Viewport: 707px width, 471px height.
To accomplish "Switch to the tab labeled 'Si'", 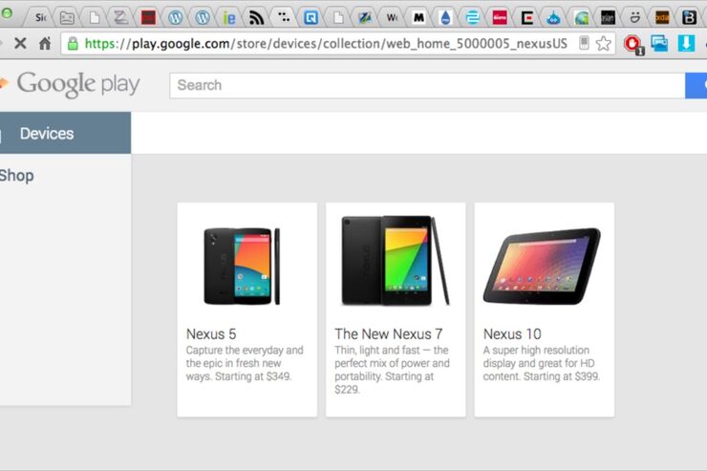I will click(40, 17).
